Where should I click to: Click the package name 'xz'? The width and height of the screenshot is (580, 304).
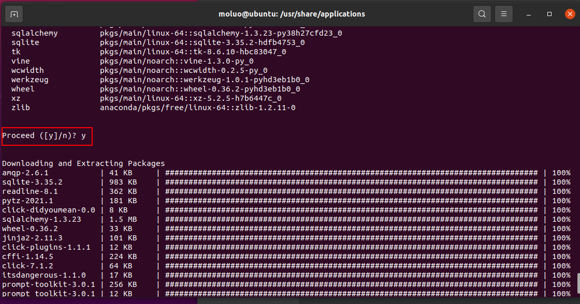pyautogui.click(x=16, y=98)
